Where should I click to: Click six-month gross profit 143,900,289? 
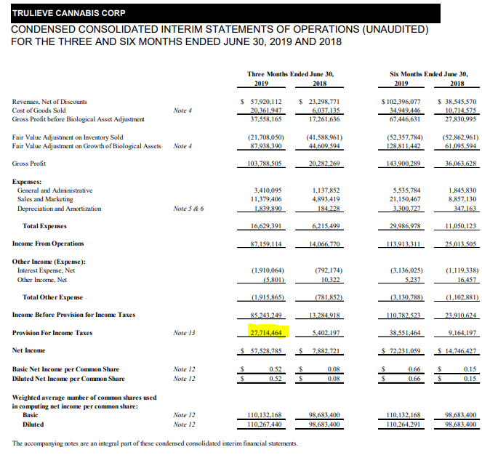tap(403, 164)
